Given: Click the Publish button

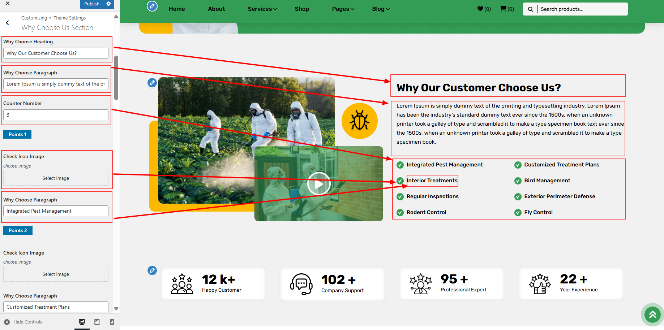Looking at the screenshot, I should [92, 4].
